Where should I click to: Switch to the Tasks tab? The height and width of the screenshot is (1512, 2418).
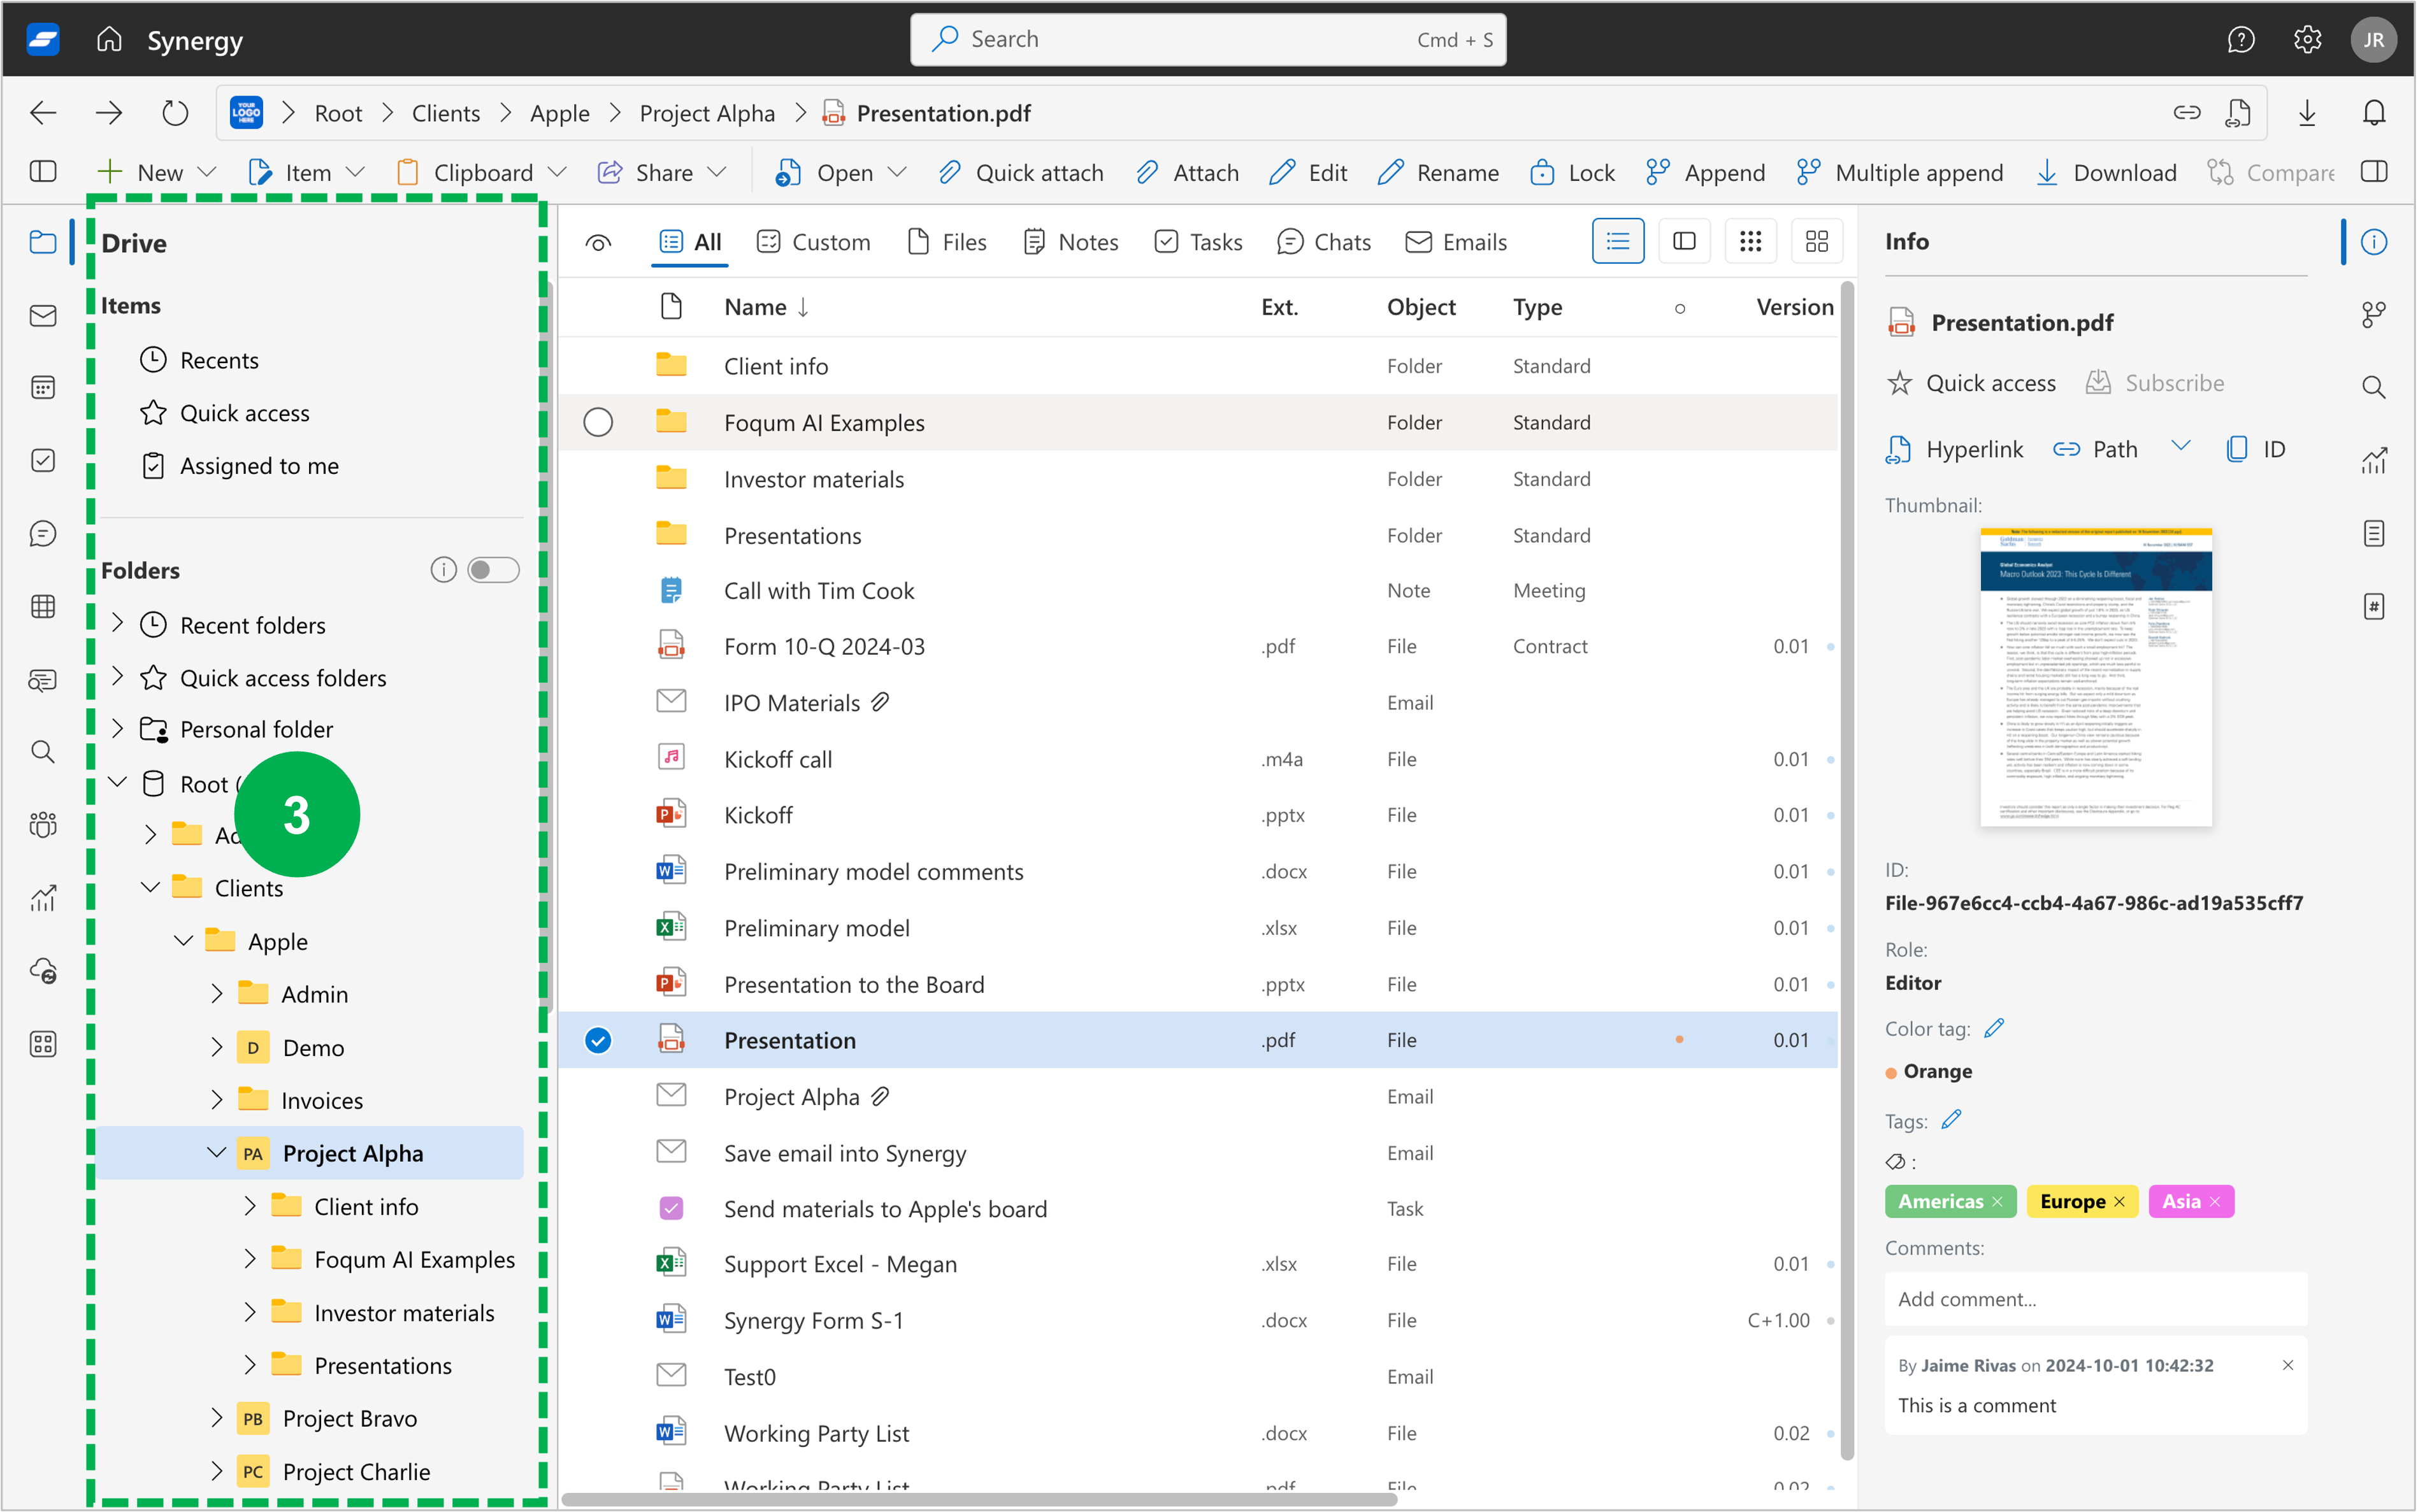coord(1197,242)
